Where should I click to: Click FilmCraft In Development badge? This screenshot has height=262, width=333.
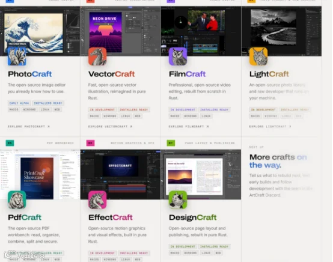pyautogui.click(x=183, y=109)
